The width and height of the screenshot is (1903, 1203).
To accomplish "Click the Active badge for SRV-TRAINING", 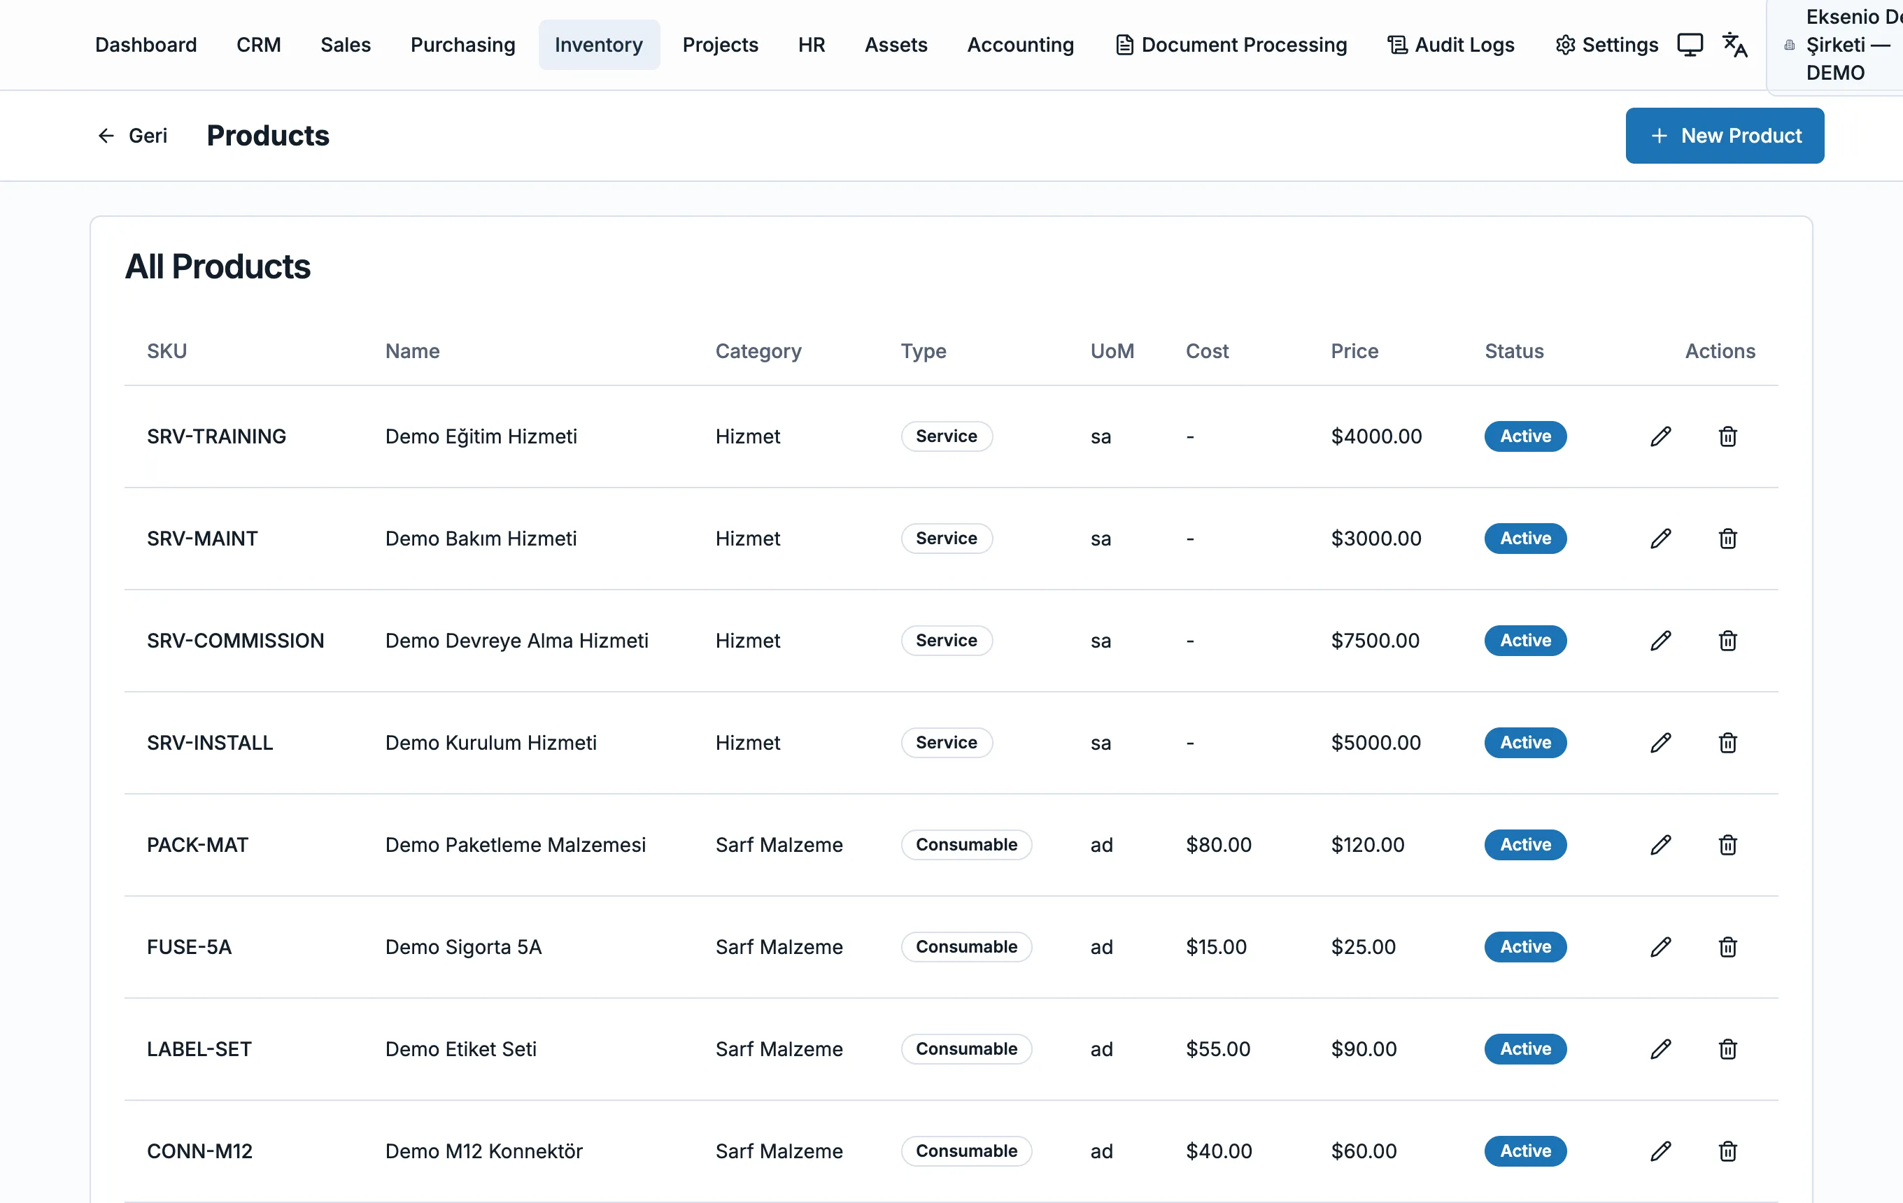I will coord(1524,436).
